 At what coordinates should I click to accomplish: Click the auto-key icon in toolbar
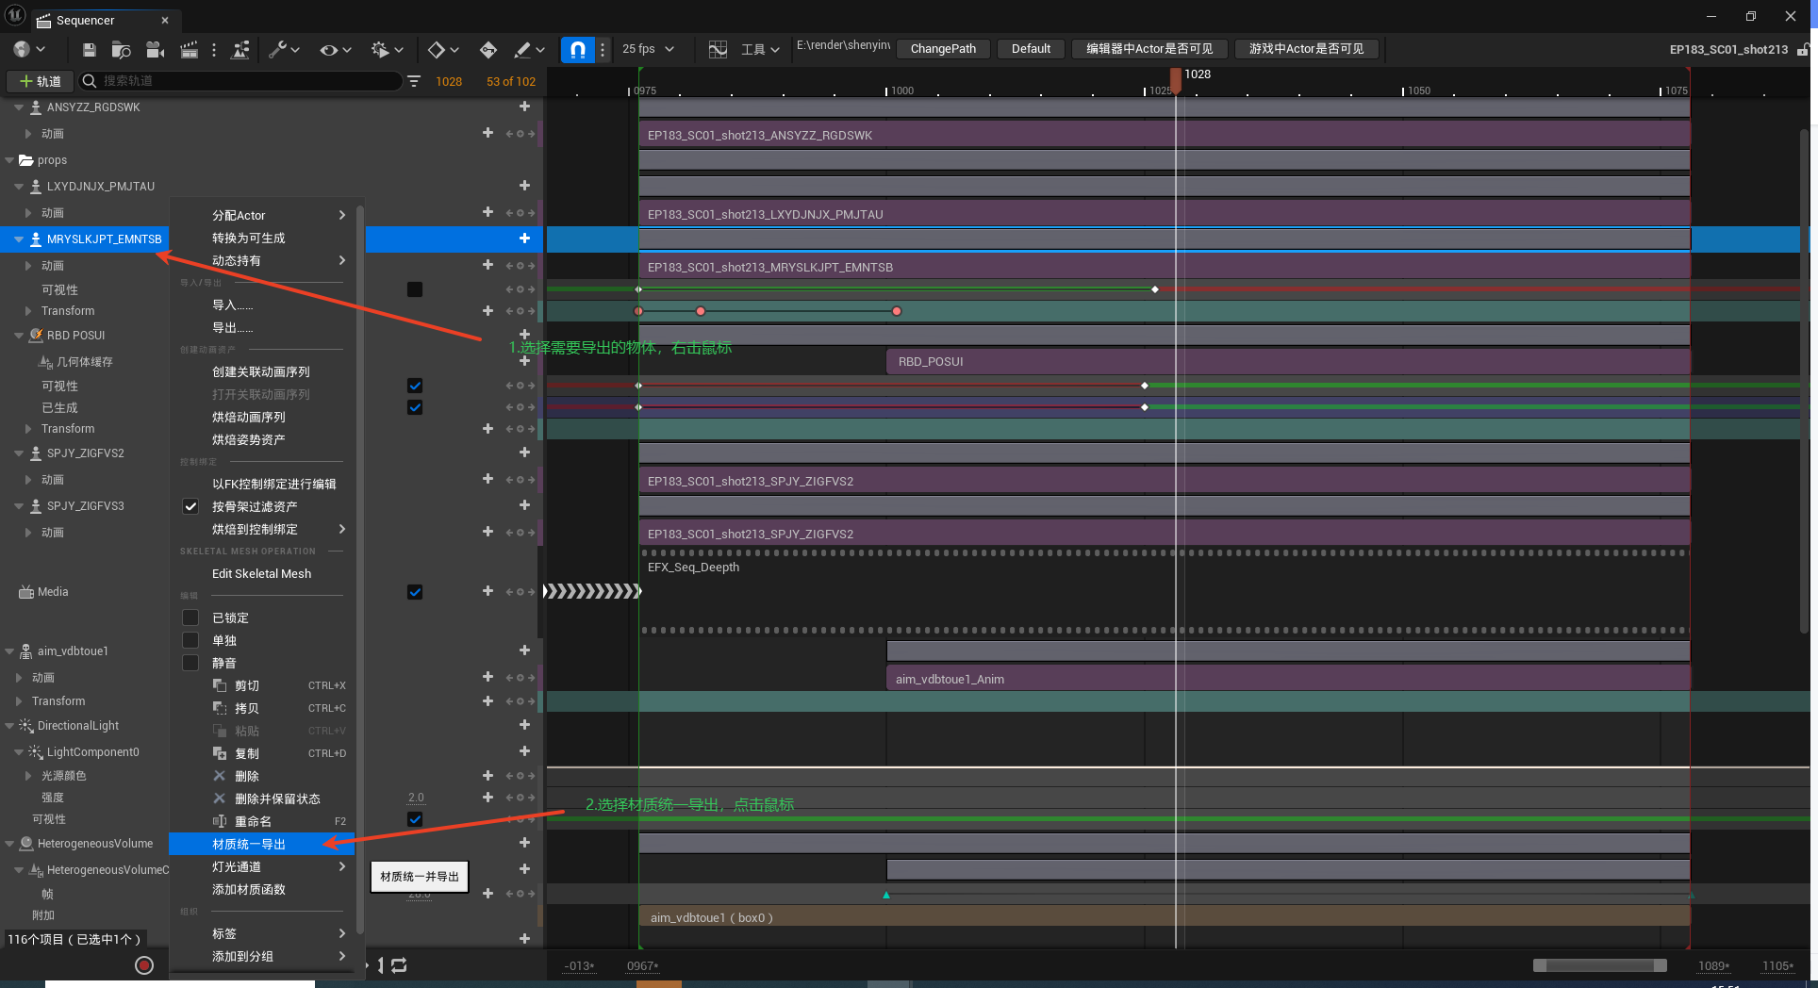click(488, 49)
